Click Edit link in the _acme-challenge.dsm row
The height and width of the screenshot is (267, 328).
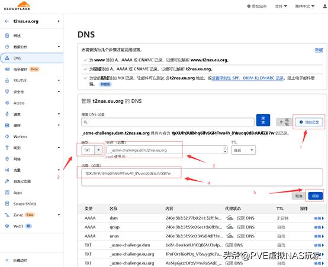pos(319,245)
